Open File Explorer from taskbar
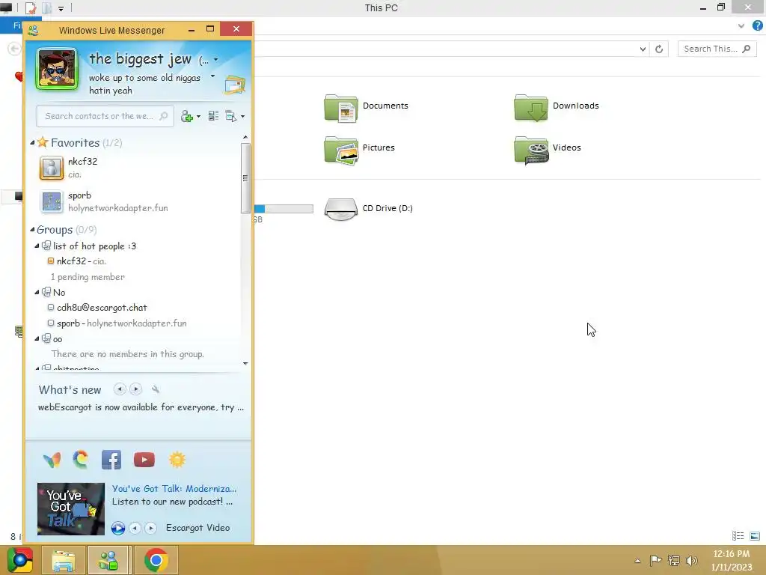The height and width of the screenshot is (575, 766). click(63, 560)
